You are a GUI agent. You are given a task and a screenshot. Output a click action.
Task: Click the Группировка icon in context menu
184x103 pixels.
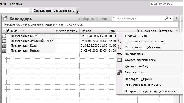[x=120, y=54]
